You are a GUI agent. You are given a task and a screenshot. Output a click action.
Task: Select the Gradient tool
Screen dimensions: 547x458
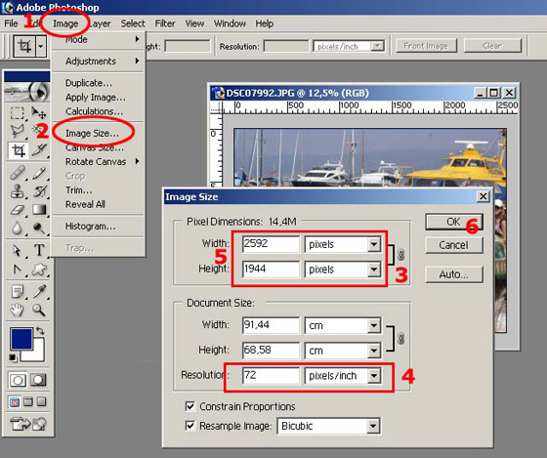(x=39, y=210)
